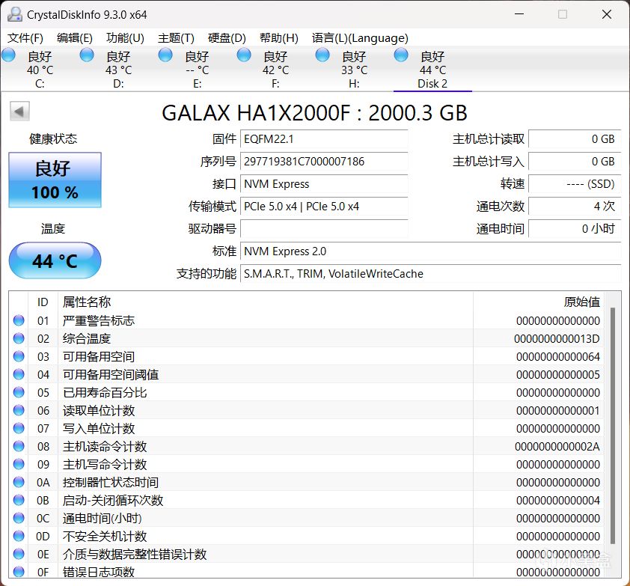
Task: Click the status icon for drive D:
Action: point(86,55)
